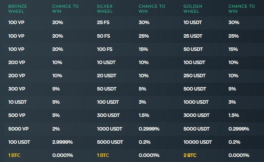264x162 pixels.
Task: Click the 10000 USDT prize entry
Action: (198, 142)
